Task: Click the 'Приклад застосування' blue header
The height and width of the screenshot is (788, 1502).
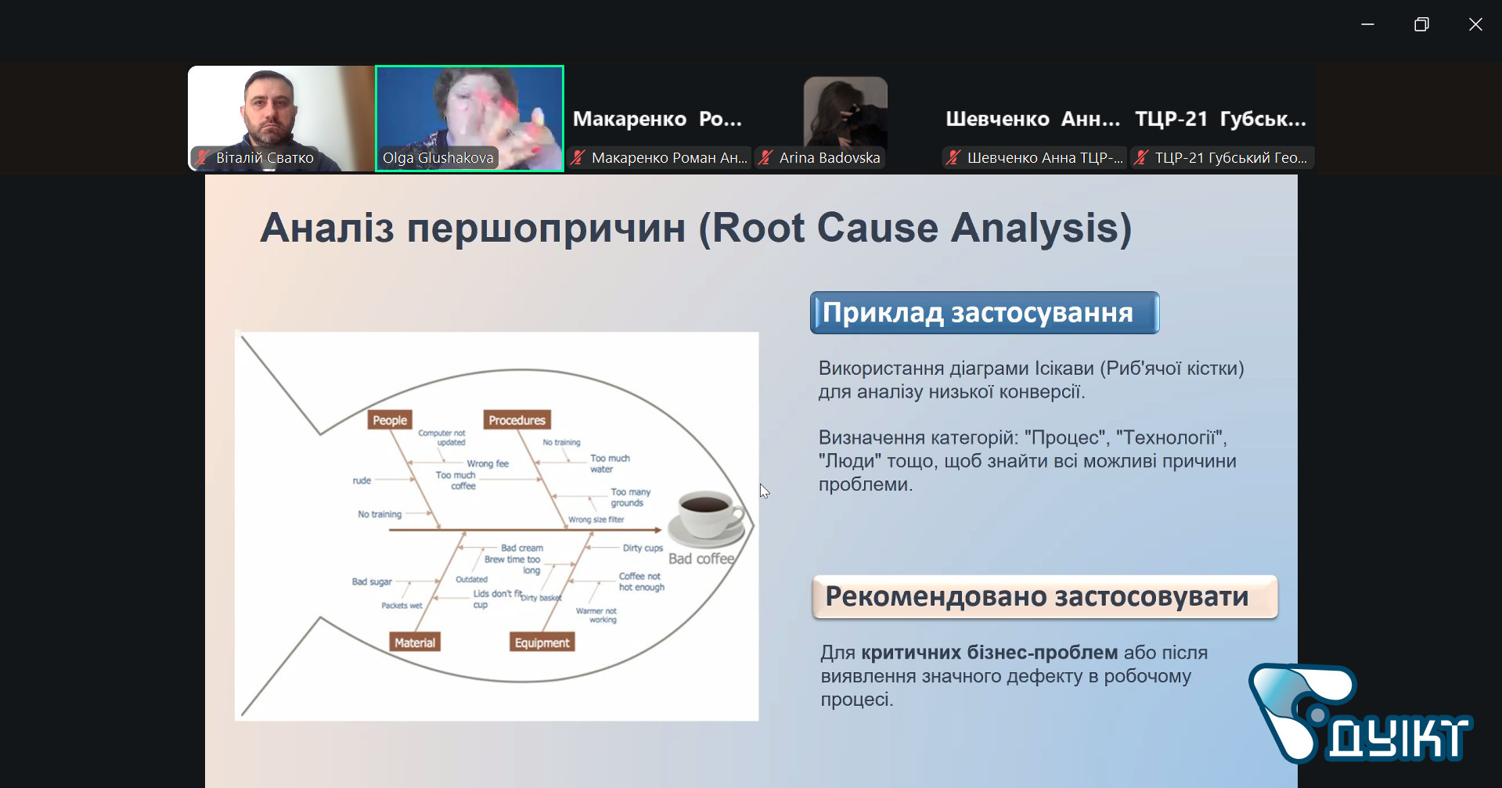Action: coord(984,313)
